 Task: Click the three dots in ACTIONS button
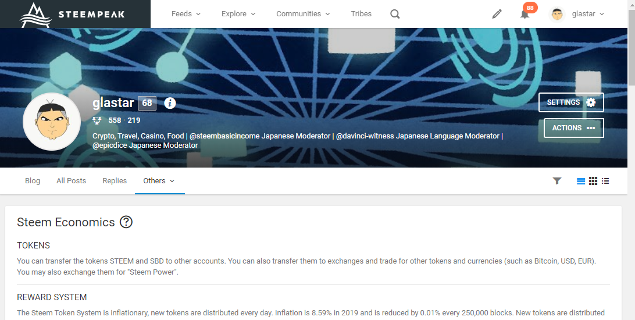[591, 128]
